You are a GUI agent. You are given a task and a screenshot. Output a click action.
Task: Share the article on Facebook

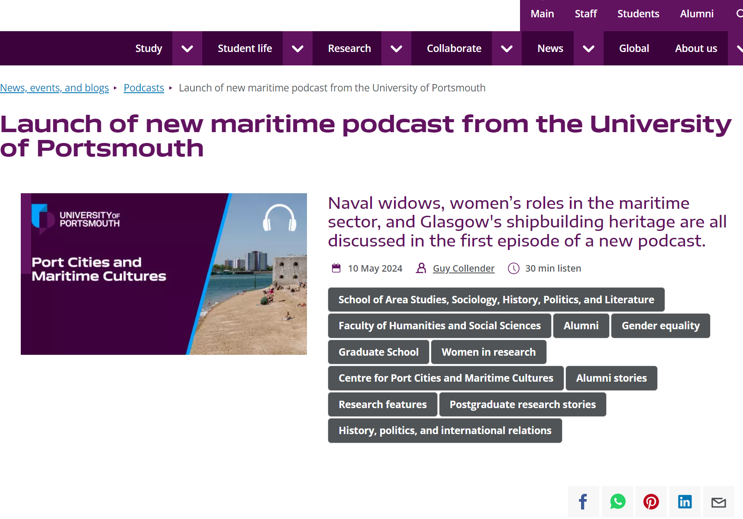coord(583,502)
